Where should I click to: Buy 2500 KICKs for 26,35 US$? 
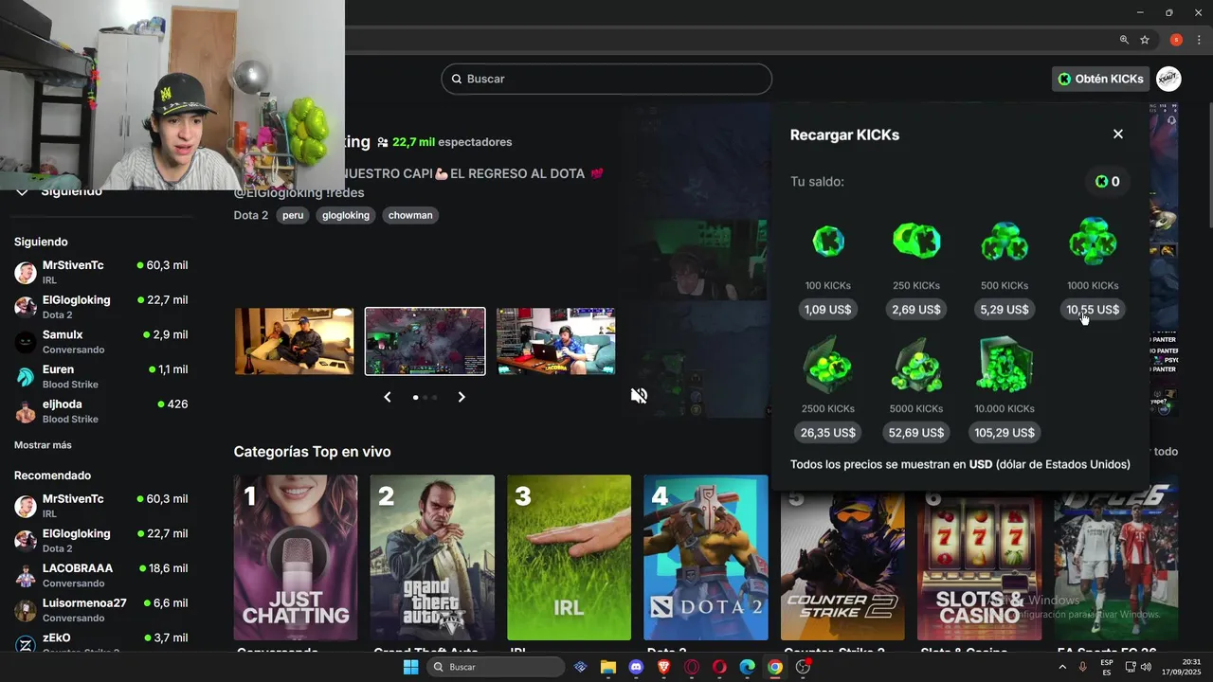(x=828, y=433)
